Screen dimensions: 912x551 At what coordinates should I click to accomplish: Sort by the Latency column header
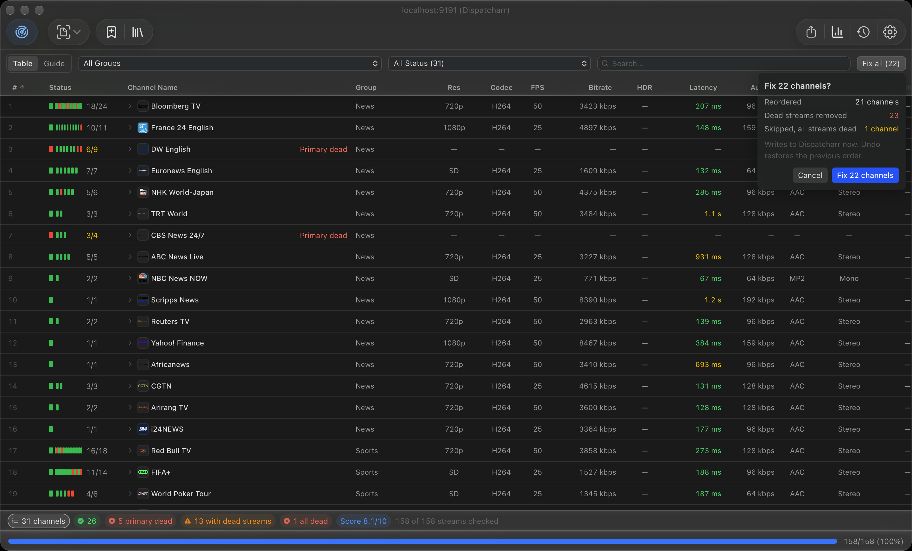tap(703, 87)
